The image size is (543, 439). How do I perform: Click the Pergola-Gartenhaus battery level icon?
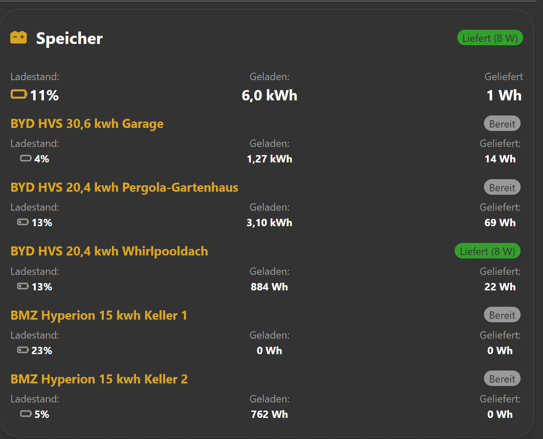23,222
